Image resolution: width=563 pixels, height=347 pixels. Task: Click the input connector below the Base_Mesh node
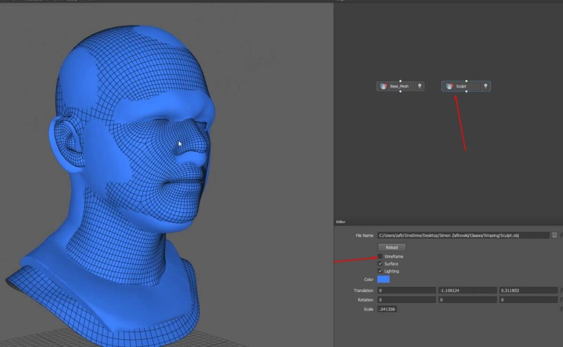(401, 92)
